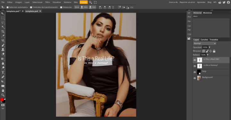The height and width of the screenshot is (120, 231).
Task: Hide the Strip layer
Action: point(195,72)
